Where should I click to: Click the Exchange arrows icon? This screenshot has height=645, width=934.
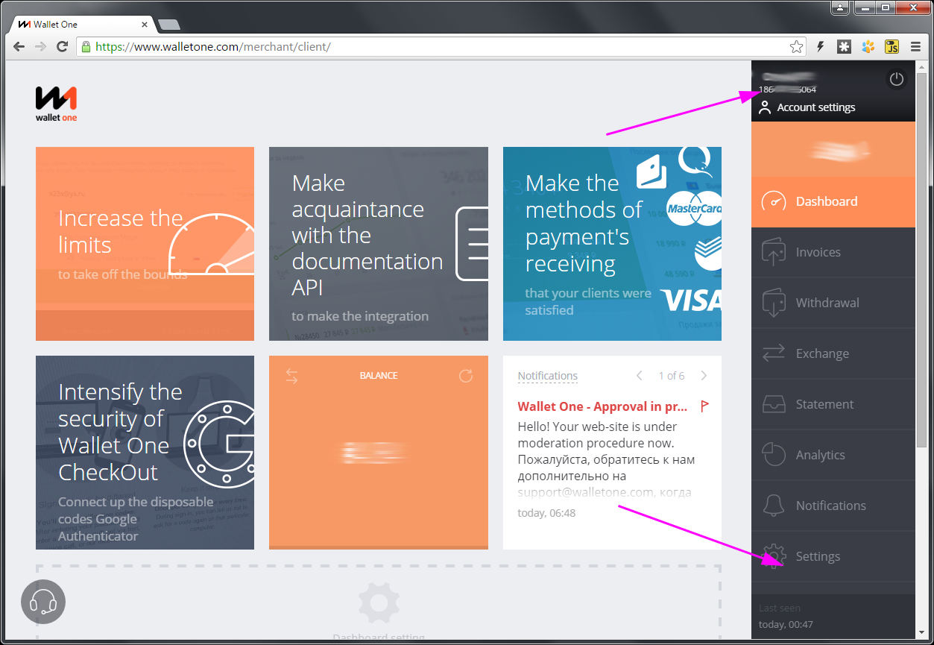[x=774, y=353]
